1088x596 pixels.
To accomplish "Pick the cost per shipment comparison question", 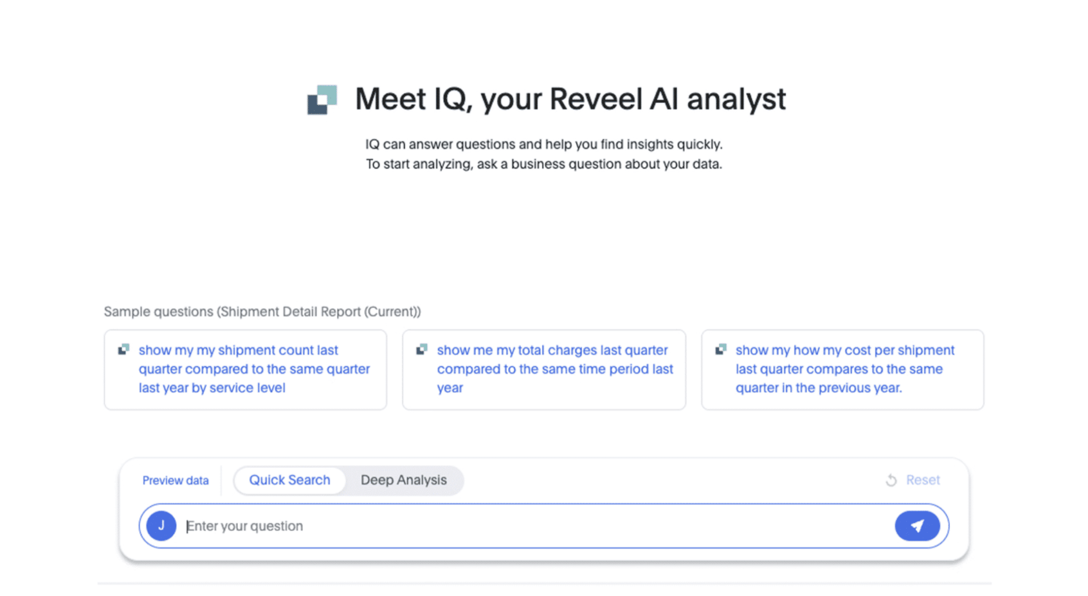I will 845,369.
